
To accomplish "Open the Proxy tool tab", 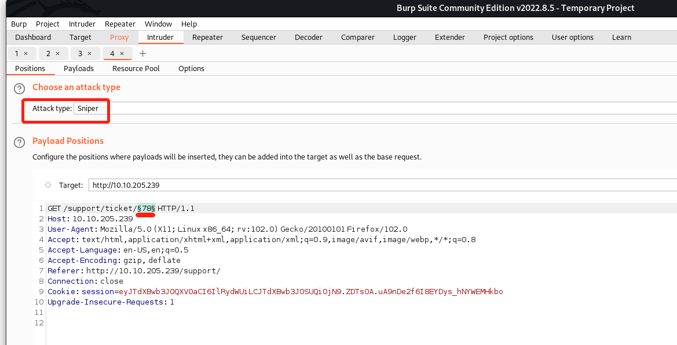I will tap(119, 37).
